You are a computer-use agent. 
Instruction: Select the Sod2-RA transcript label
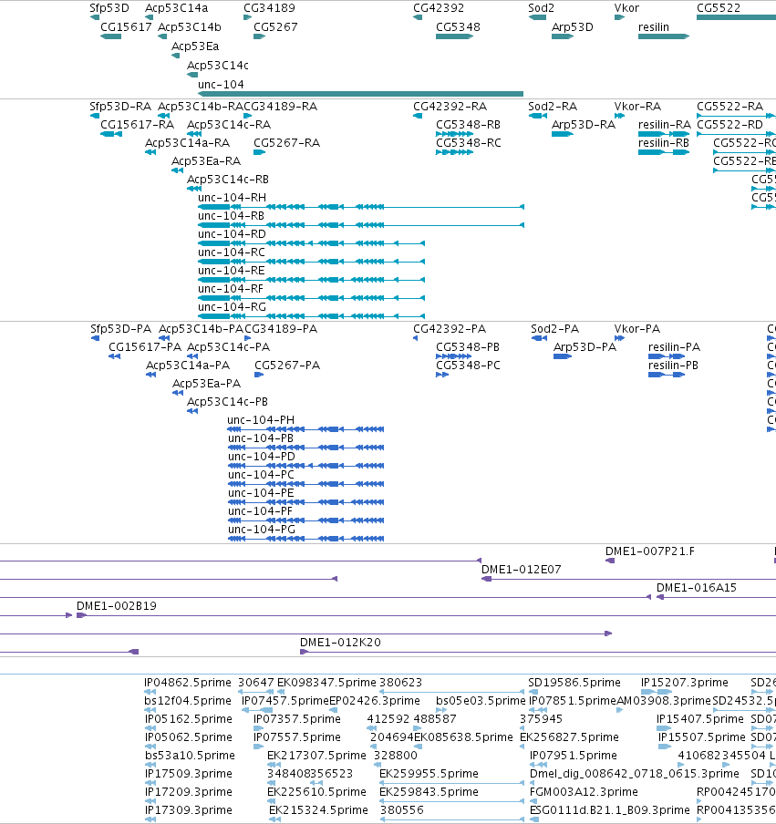point(553,106)
